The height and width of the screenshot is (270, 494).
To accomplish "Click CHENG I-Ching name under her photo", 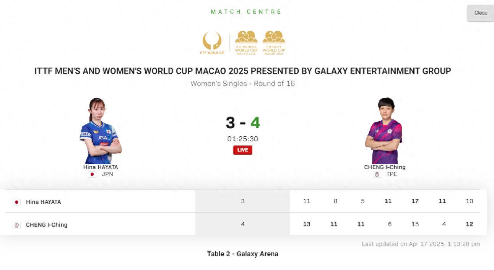I will (x=385, y=167).
